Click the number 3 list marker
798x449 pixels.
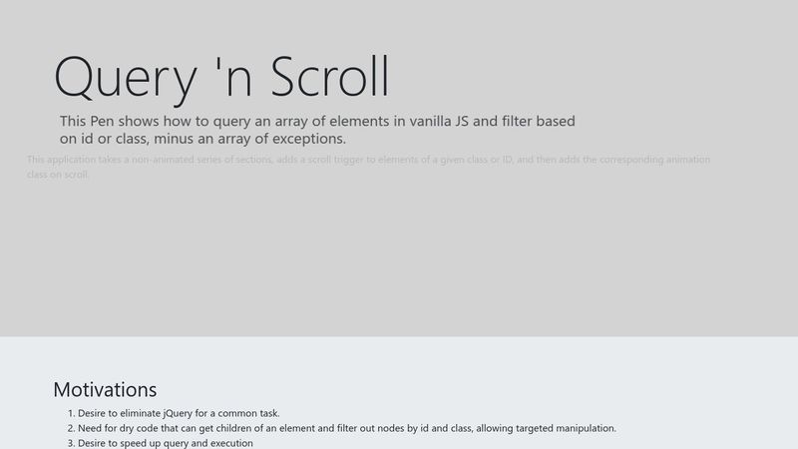(71, 443)
